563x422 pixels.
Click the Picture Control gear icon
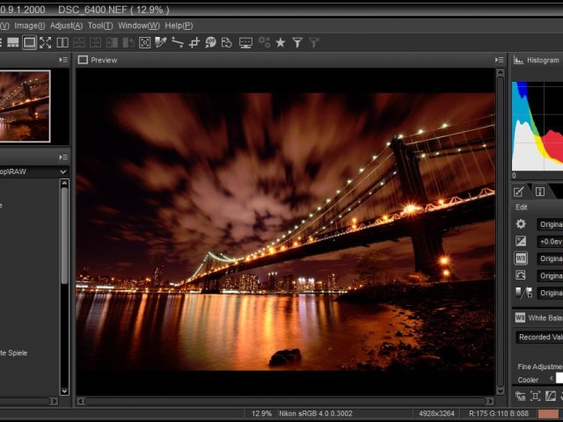point(521,224)
